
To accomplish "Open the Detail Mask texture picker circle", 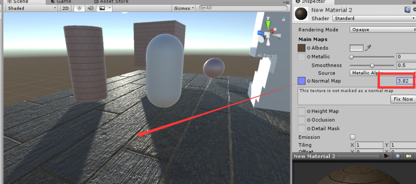I will [309, 129].
